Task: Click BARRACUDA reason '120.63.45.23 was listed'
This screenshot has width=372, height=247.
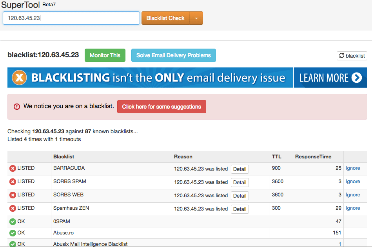Action: click(201, 169)
